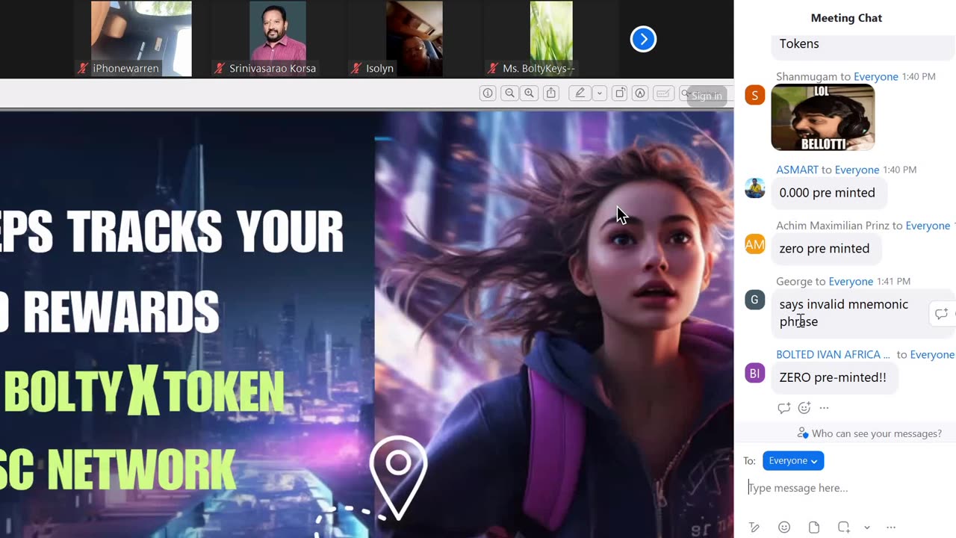Click Who can see your messages link

(x=876, y=433)
